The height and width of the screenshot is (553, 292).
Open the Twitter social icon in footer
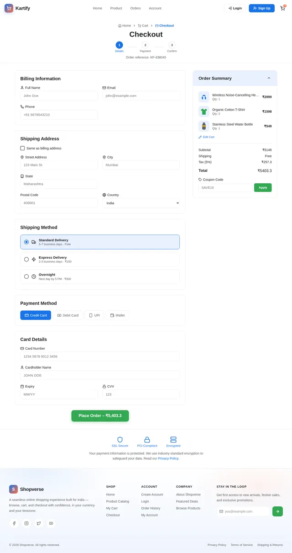pos(39,523)
